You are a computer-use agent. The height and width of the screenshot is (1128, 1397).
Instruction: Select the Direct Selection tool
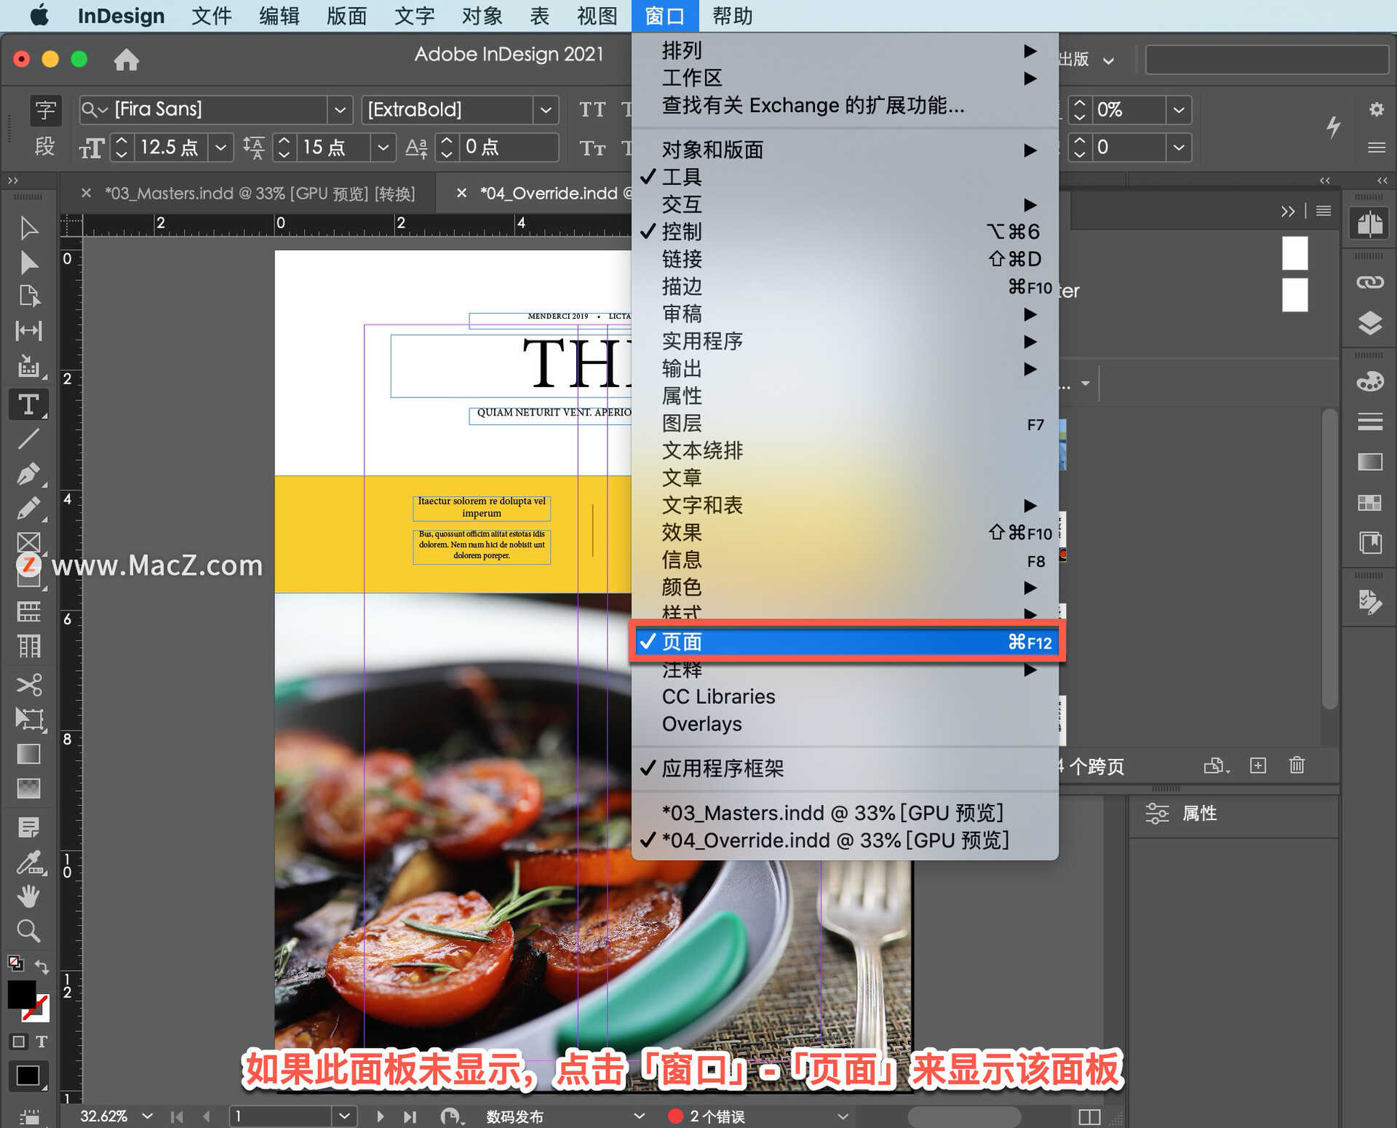(x=28, y=263)
